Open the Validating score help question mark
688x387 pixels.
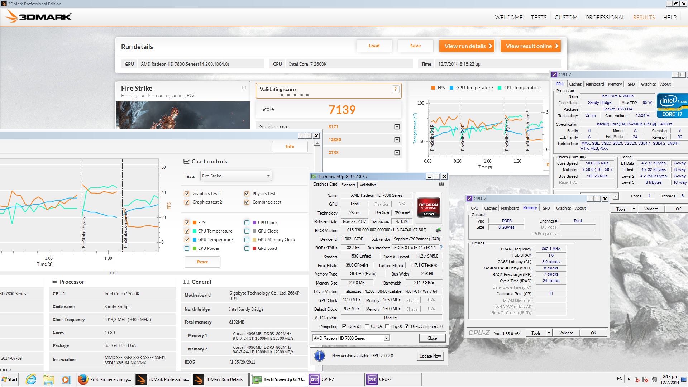[x=396, y=89]
